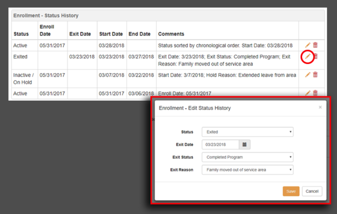Open the Exit Status dropdown

coord(247,157)
